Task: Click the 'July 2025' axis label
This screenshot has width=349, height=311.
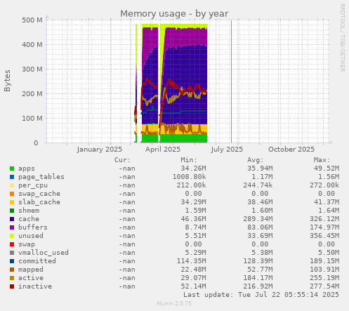Action: [x=227, y=150]
